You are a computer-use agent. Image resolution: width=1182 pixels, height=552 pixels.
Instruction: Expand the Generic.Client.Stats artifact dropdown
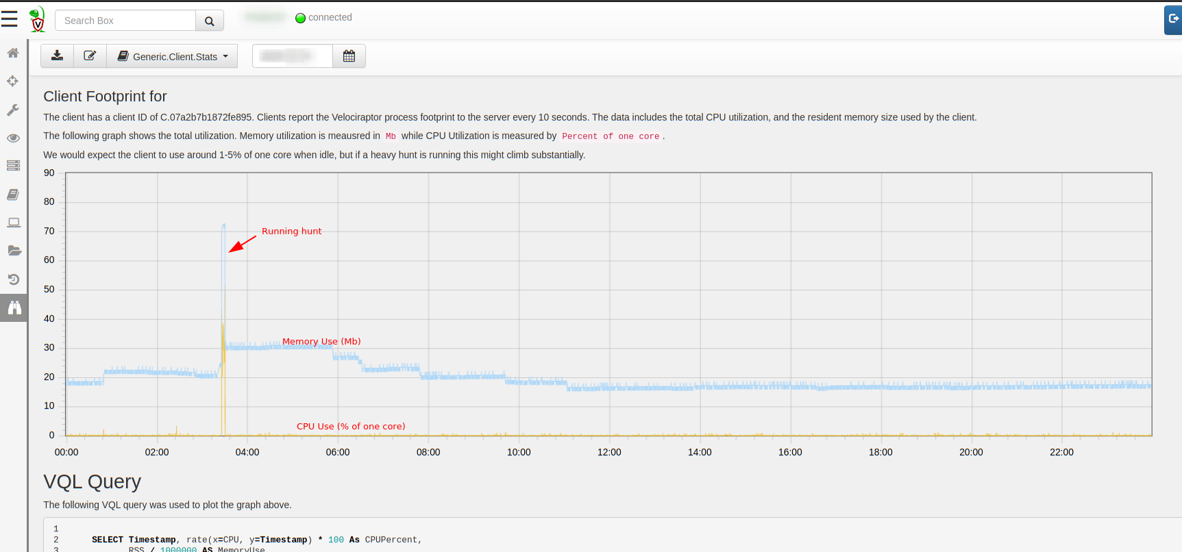coord(173,56)
